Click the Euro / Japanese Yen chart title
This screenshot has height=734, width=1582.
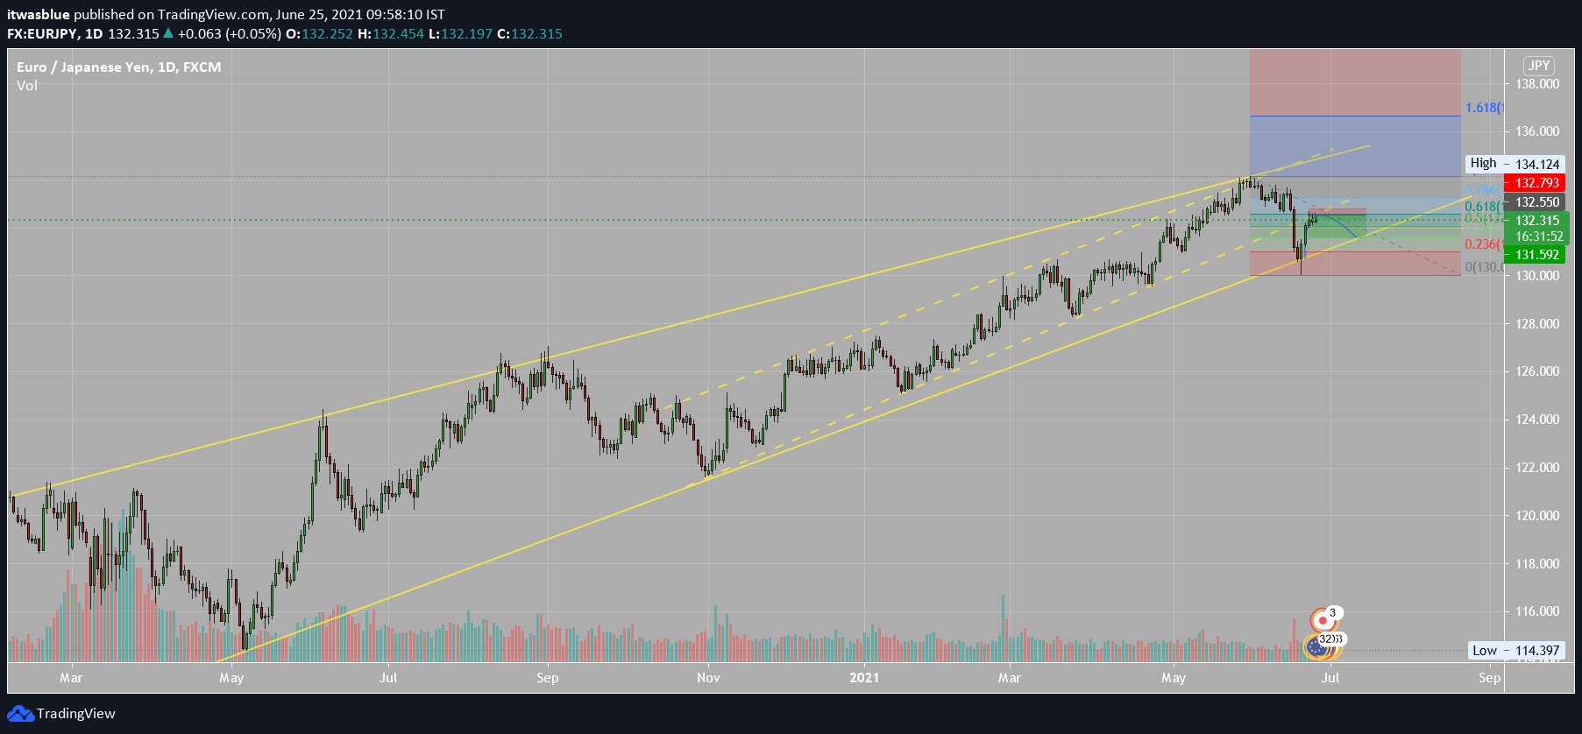(119, 67)
